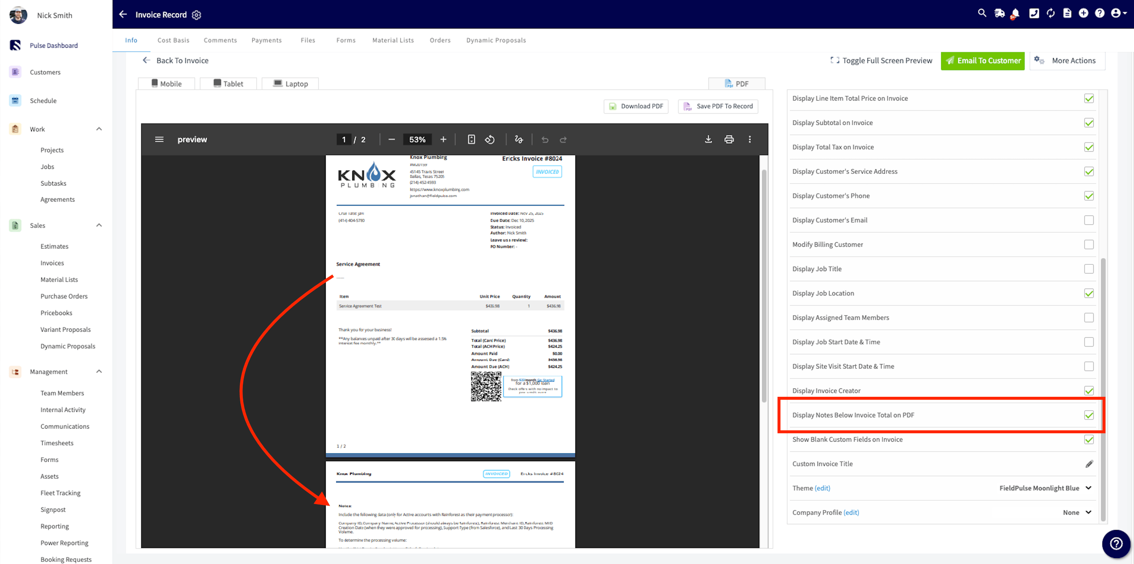
Task: Select the Mobile preview tab
Action: click(166, 83)
